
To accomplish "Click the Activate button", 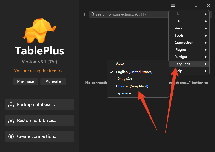I will point(53,81).
